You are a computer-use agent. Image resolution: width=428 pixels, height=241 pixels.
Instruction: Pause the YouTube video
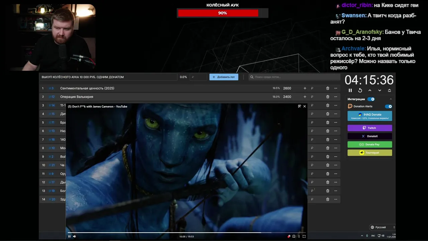point(70,236)
